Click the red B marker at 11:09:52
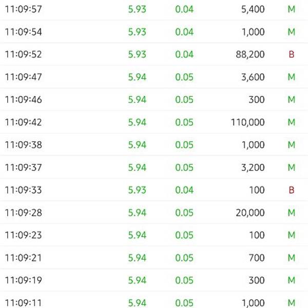This screenshot has height=308, width=308. point(292,54)
